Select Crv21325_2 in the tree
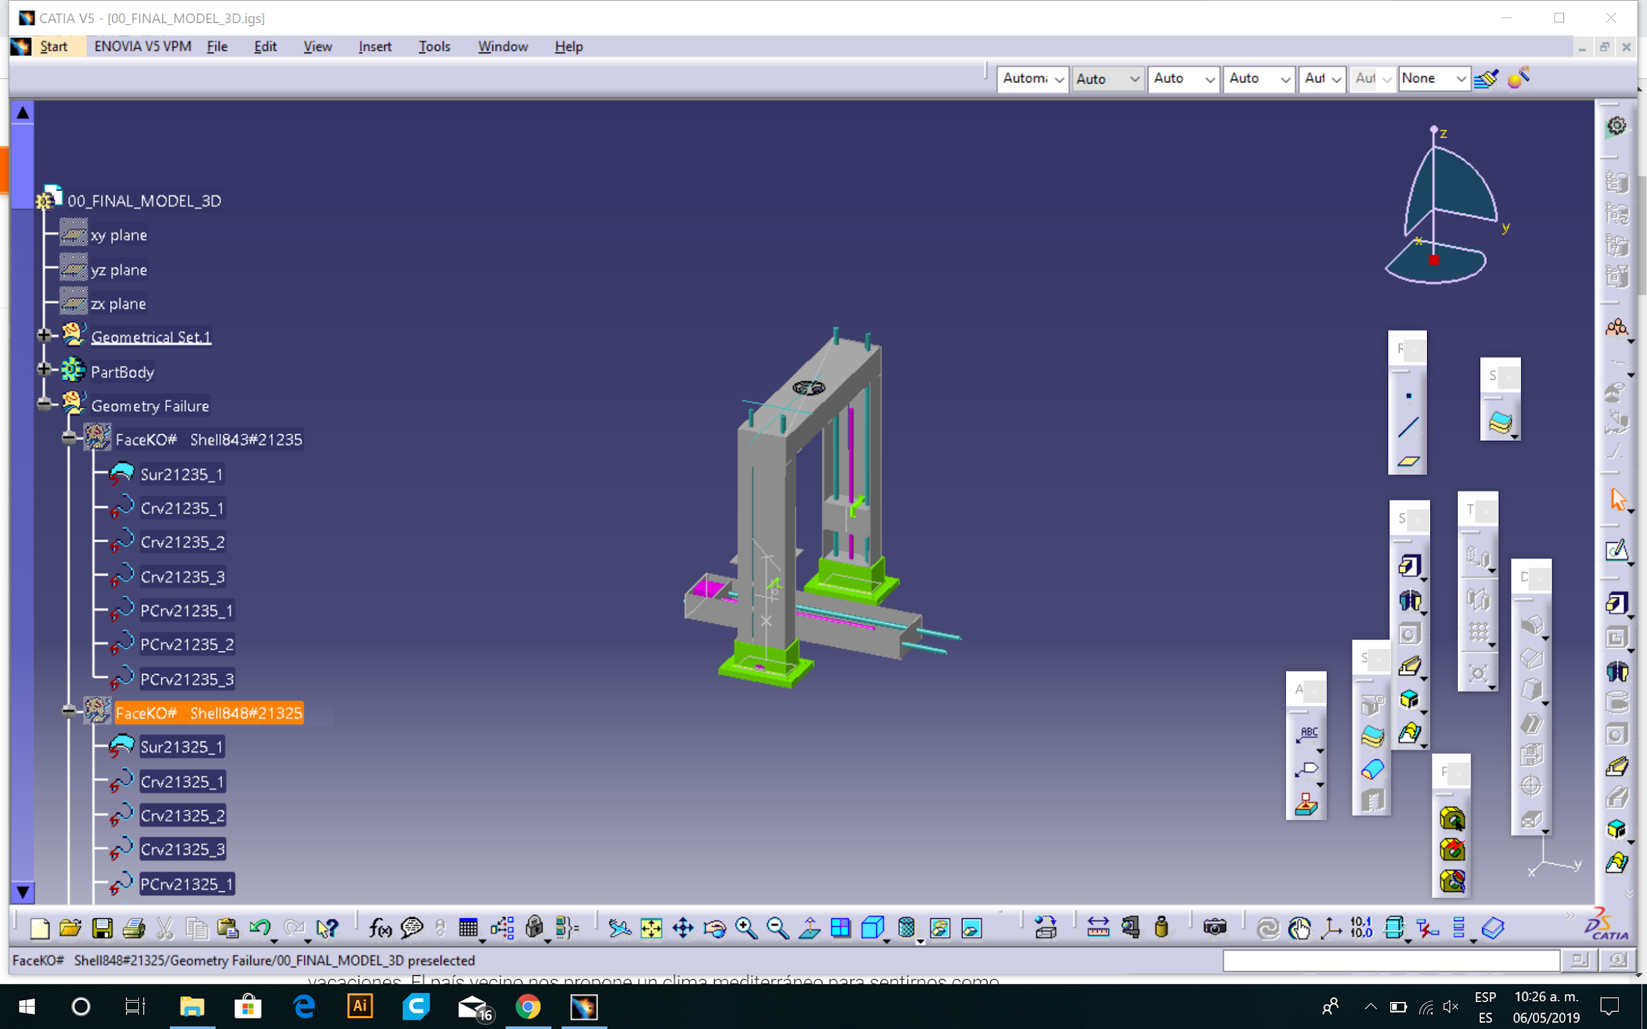Screen dimensions: 1647x1029 coord(182,816)
